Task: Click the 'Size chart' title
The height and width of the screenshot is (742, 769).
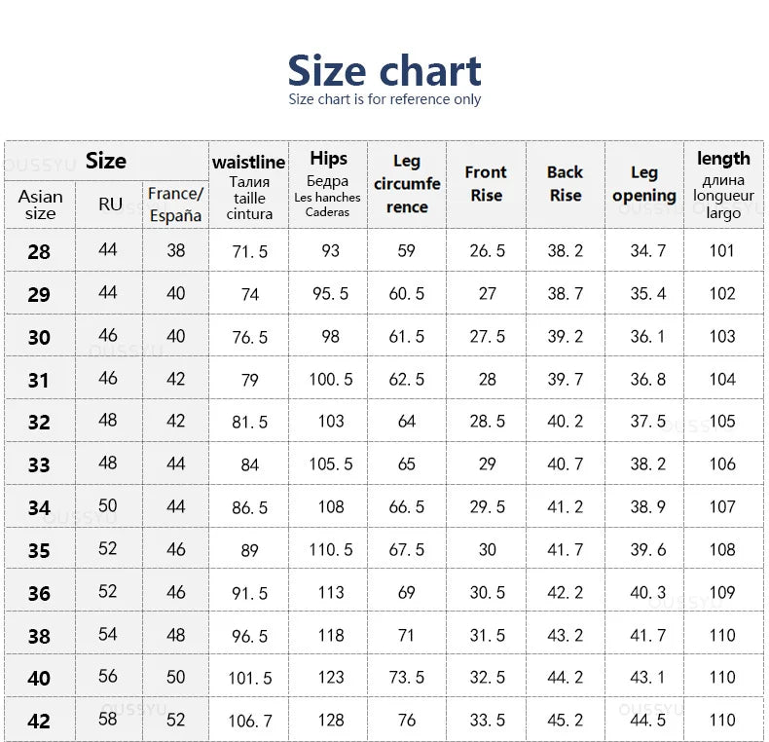Action: [384, 70]
